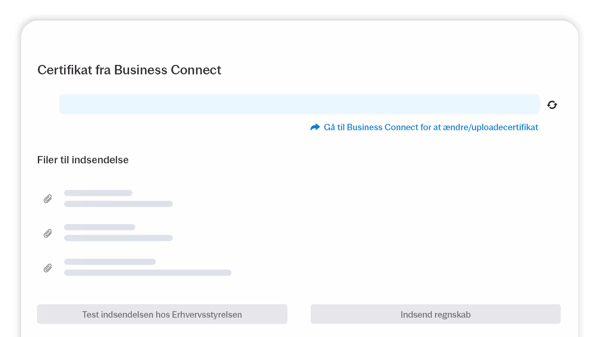Click the first file's paperclip icon

tap(48, 199)
